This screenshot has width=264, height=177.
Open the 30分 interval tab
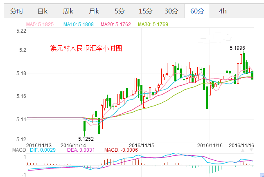(171, 11)
